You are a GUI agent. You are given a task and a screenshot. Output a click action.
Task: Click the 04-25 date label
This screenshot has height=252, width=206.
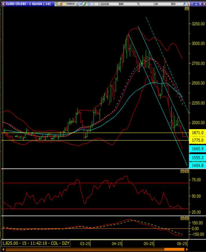click(x=117, y=244)
